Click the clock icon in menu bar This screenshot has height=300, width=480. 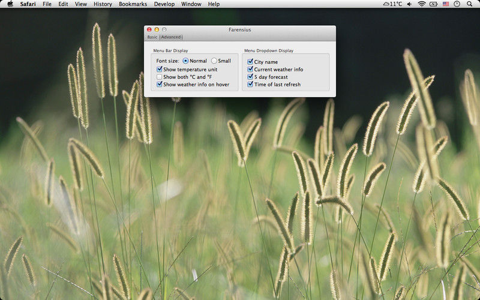457,4
